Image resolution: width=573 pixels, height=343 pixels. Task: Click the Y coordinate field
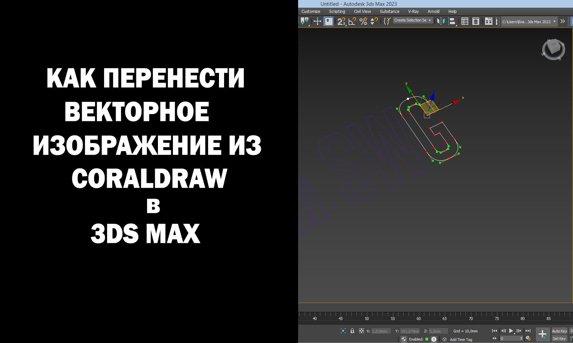tap(410, 331)
